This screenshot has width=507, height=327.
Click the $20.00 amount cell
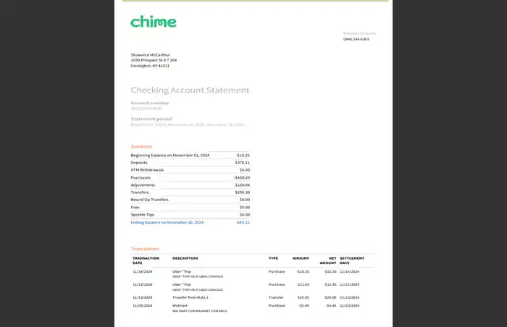[x=303, y=297]
